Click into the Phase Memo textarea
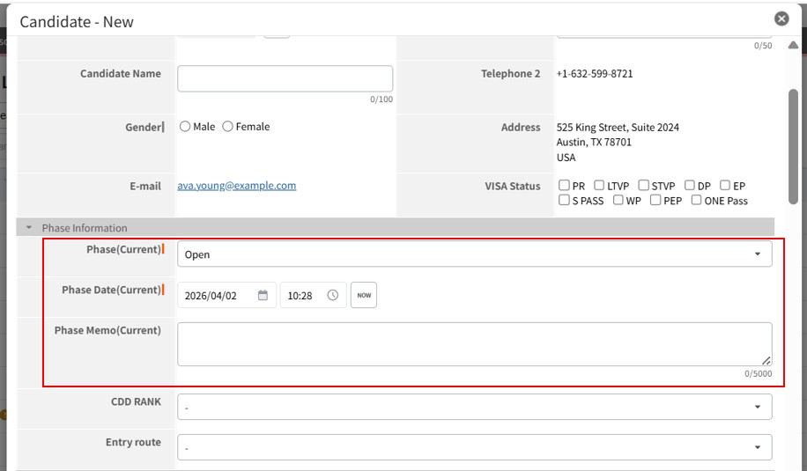The height and width of the screenshot is (471, 807). click(474, 344)
